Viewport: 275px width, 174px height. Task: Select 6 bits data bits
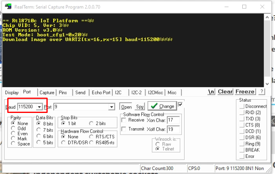(45, 136)
